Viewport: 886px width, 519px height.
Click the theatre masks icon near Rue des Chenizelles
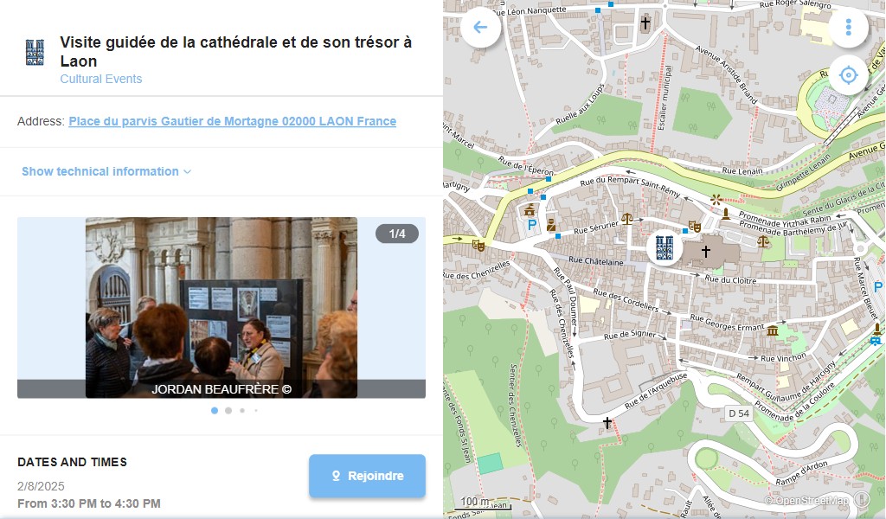pyautogui.click(x=478, y=245)
